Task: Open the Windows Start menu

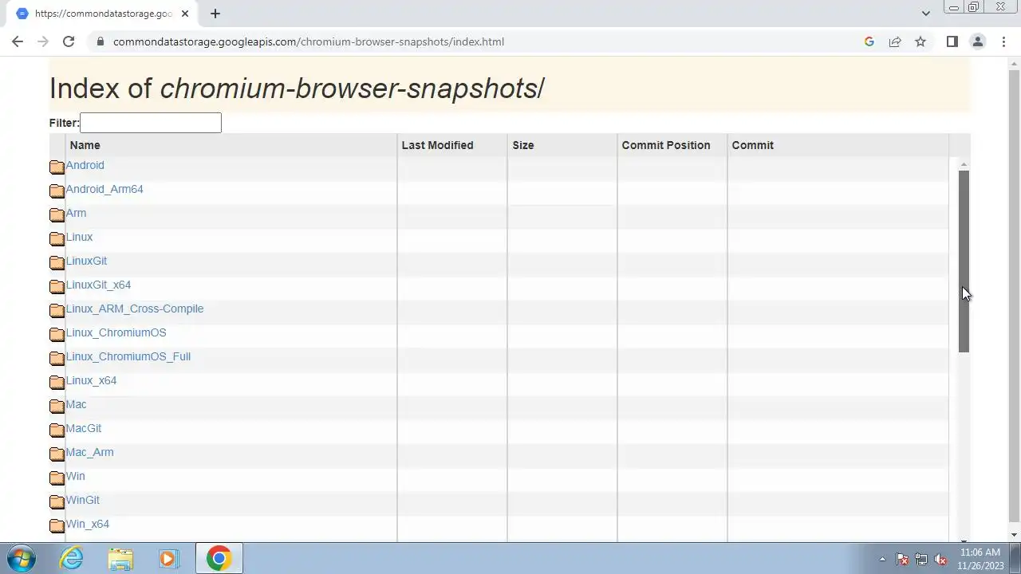Action: (x=22, y=558)
